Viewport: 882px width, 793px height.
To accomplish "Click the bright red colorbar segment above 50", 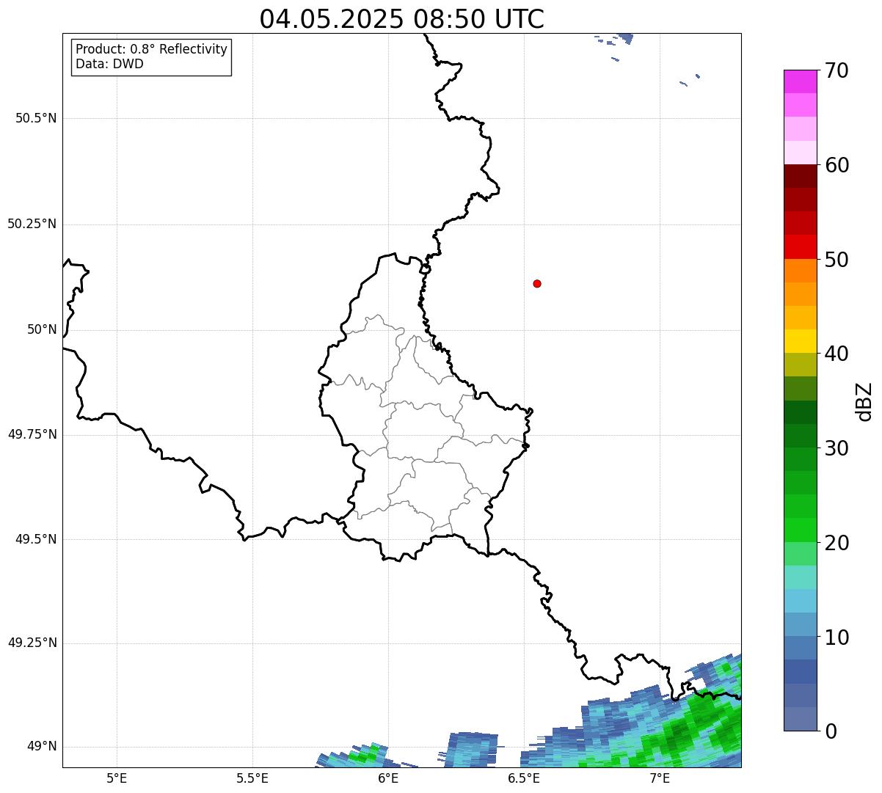I will click(801, 247).
